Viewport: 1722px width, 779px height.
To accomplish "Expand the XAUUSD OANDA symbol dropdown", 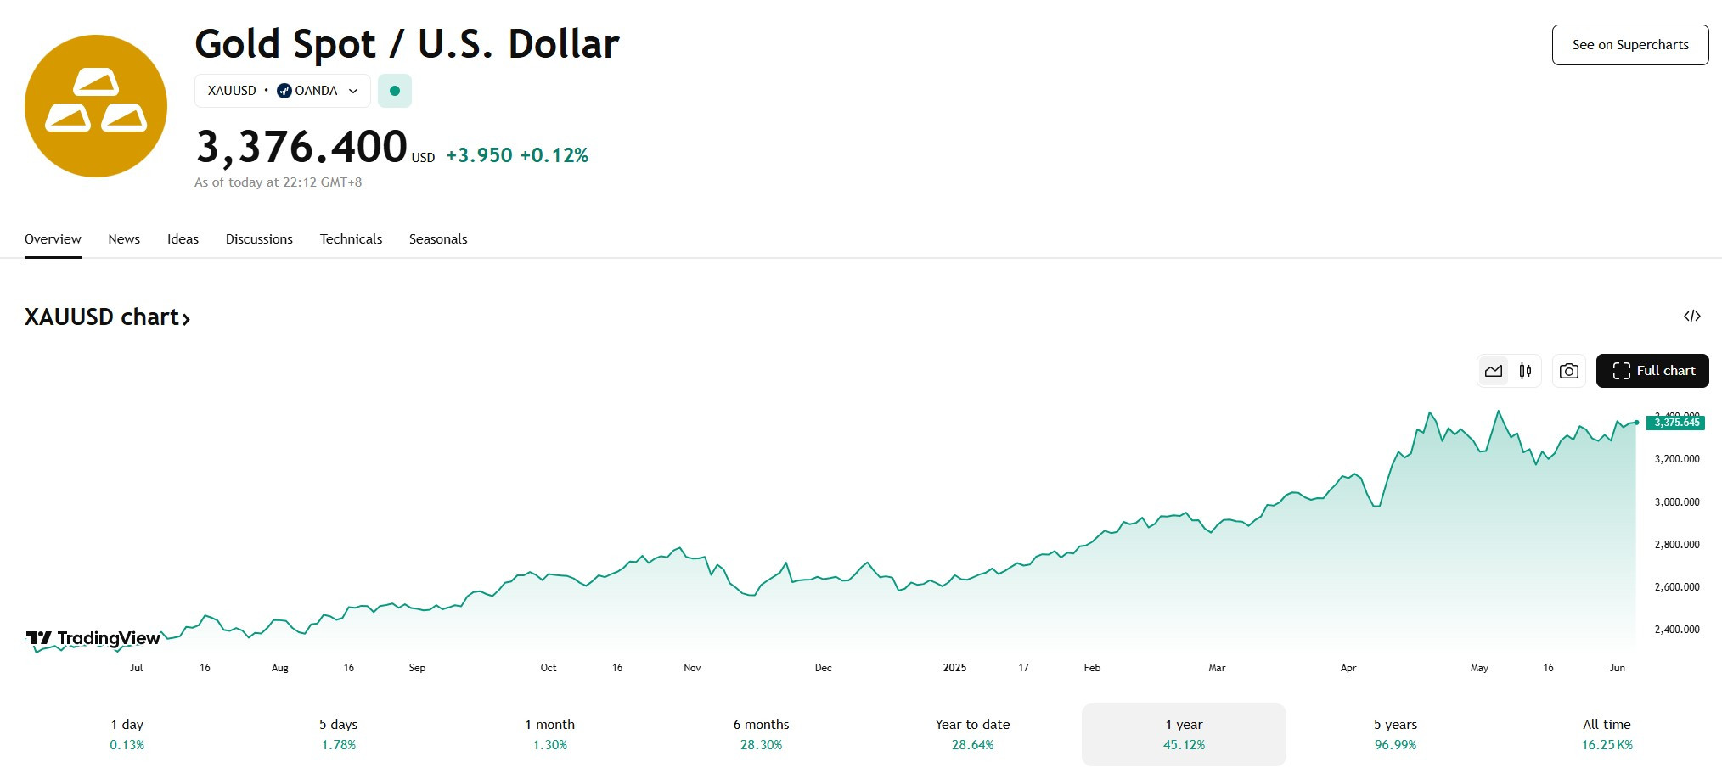I will (283, 91).
